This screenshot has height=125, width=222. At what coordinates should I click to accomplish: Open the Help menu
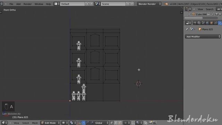coord(48,4)
